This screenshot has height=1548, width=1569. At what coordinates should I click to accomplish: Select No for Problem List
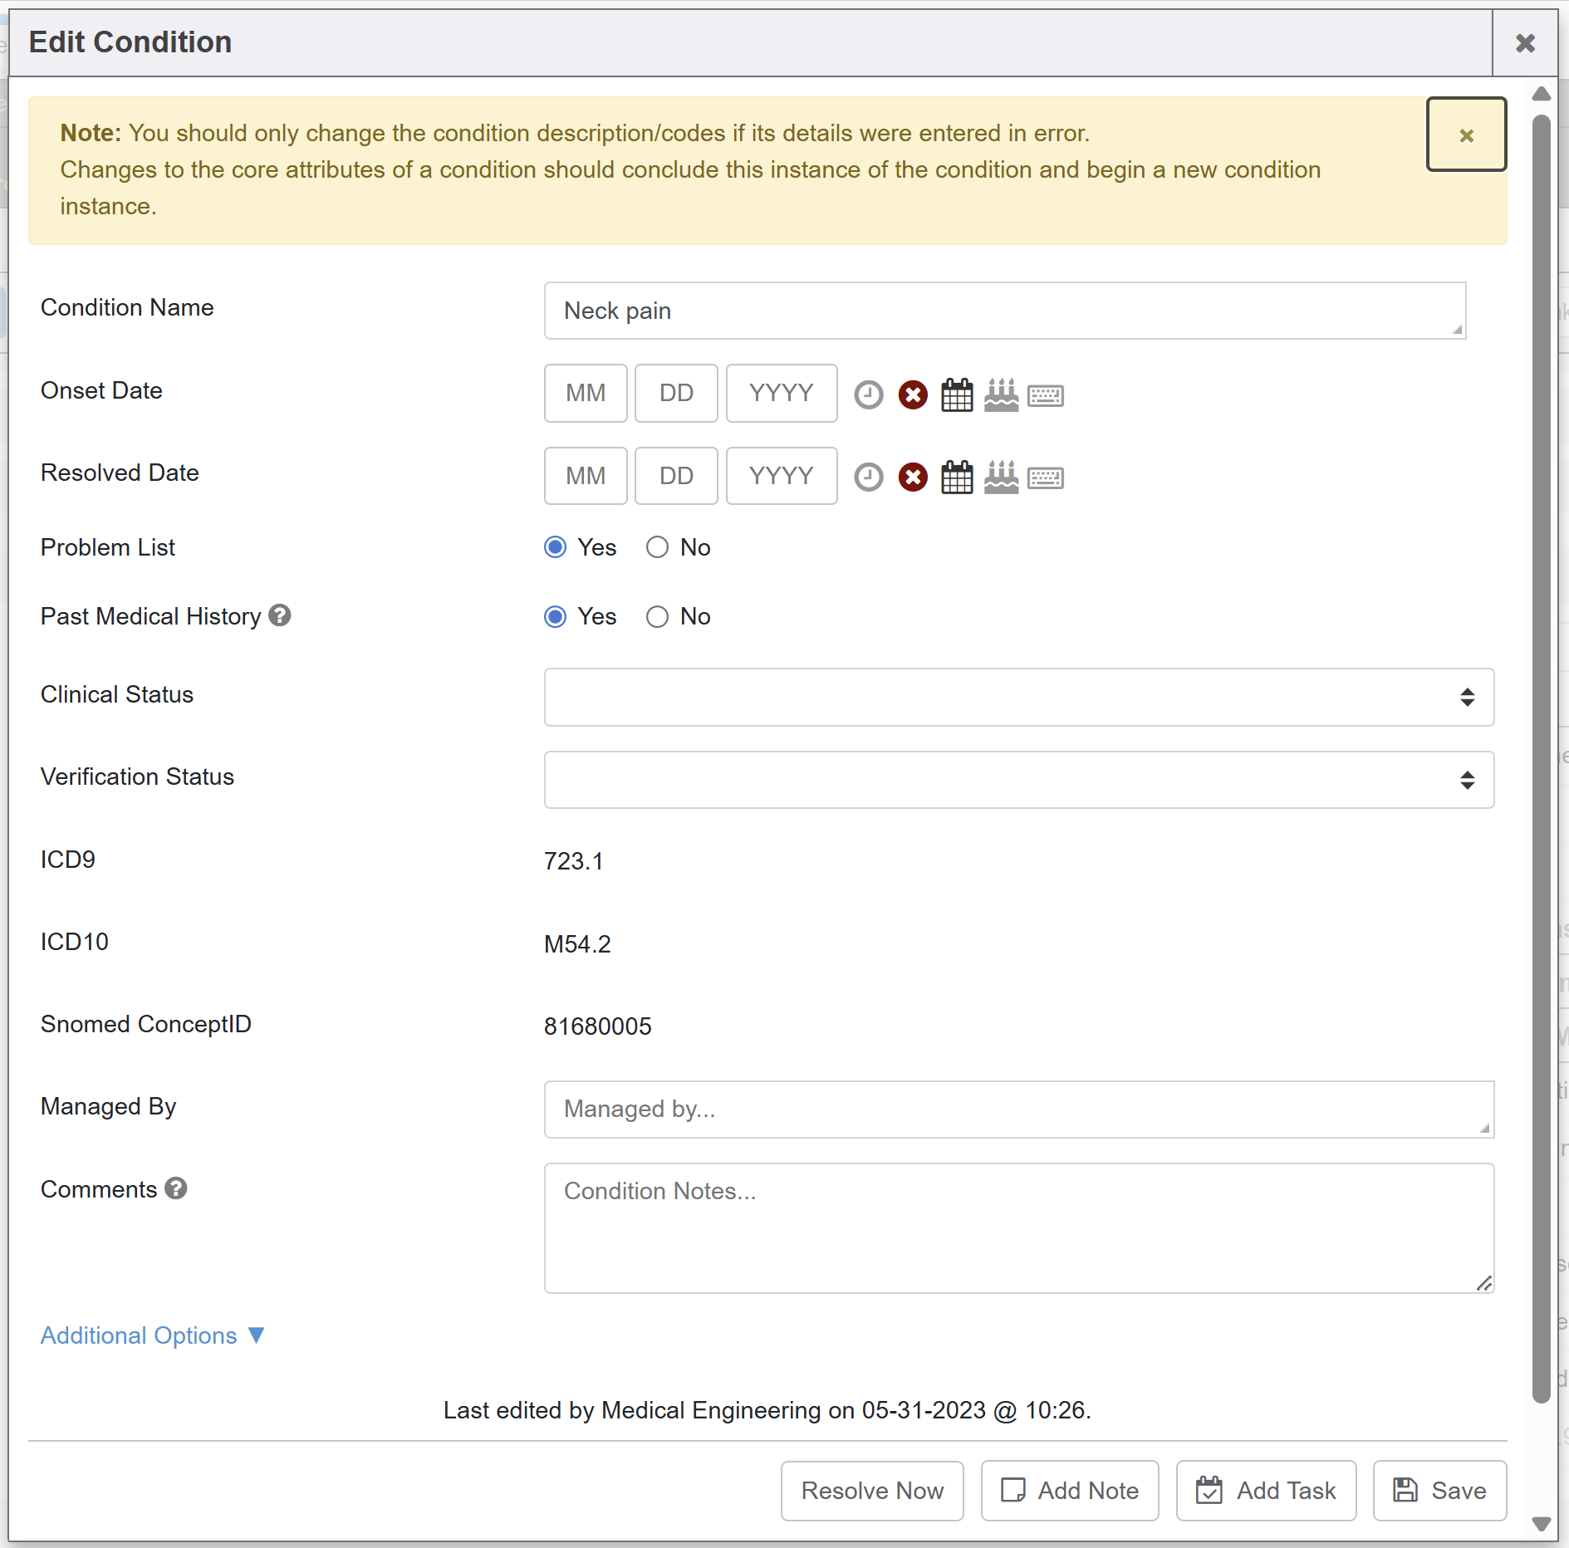pos(657,547)
